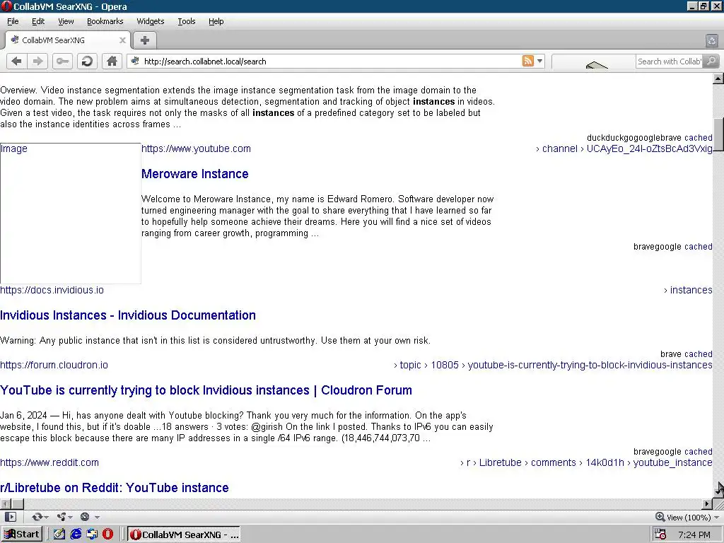Click the Search with CollabVM field
This screenshot has height=543, width=724.
669,62
